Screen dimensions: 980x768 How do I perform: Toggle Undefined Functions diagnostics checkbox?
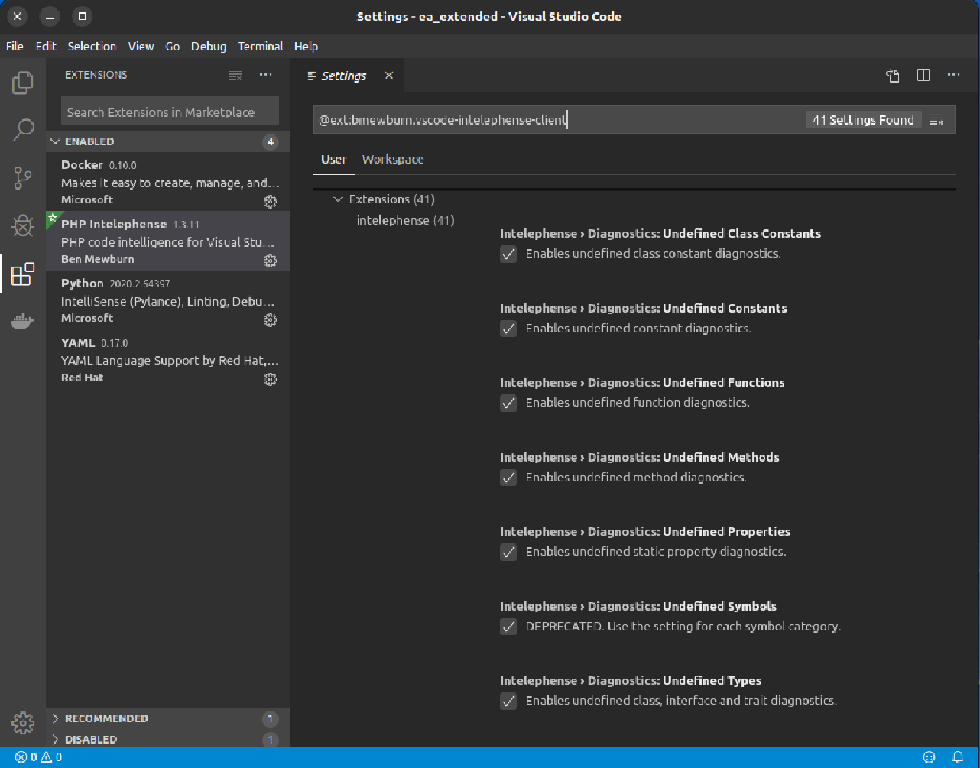coord(508,403)
